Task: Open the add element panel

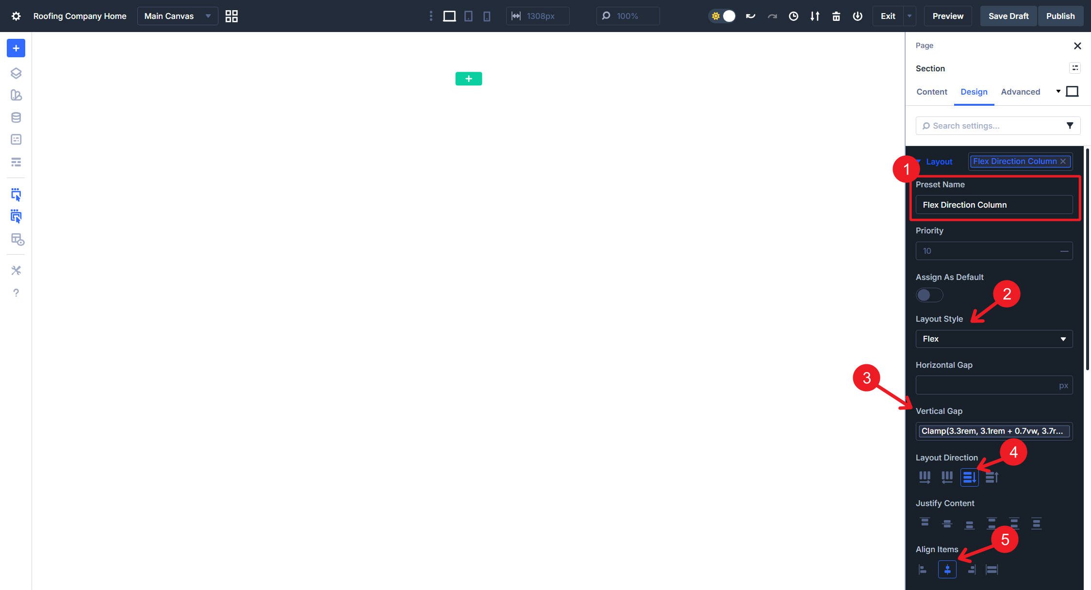Action: point(16,48)
